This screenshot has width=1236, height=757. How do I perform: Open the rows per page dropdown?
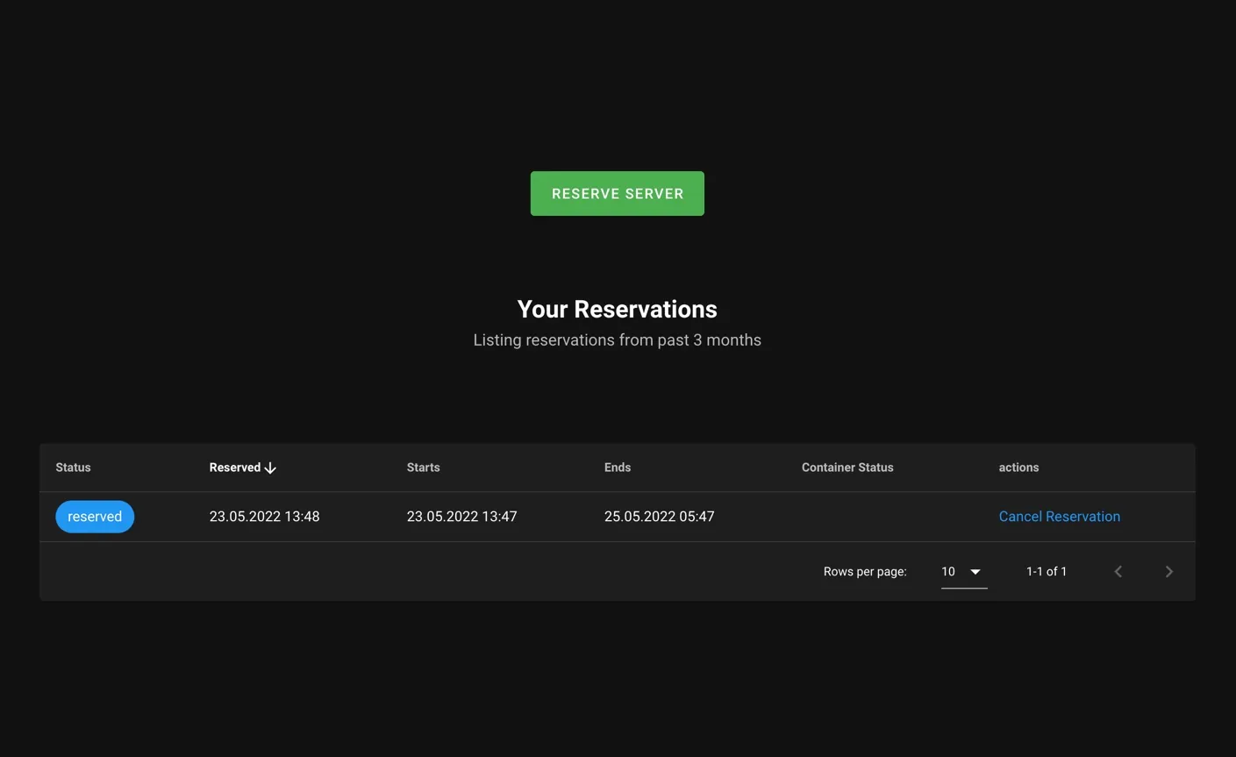pyautogui.click(x=963, y=572)
